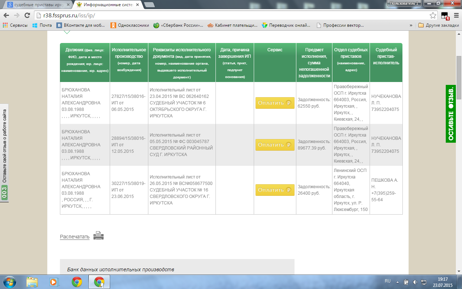Viewport: 462px width, 289px height.
Task: Open the Другие закладки bookmarks folder
Action: [439, 25]
